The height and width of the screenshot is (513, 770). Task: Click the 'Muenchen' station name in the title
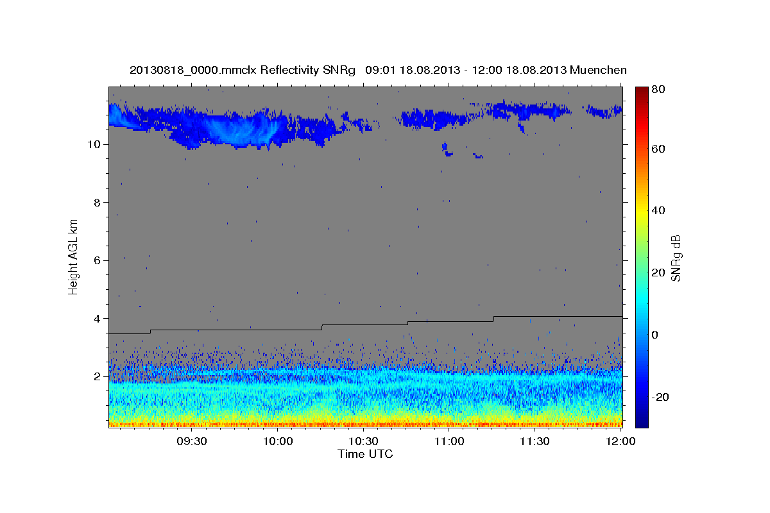(x=598, y=70)
